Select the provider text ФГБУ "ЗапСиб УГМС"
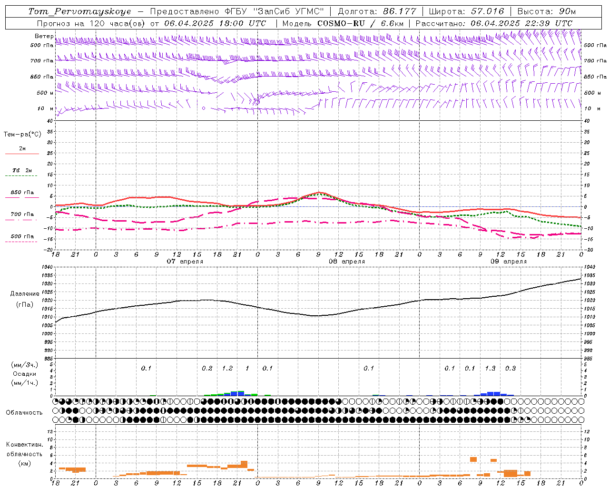 point(274,11)
